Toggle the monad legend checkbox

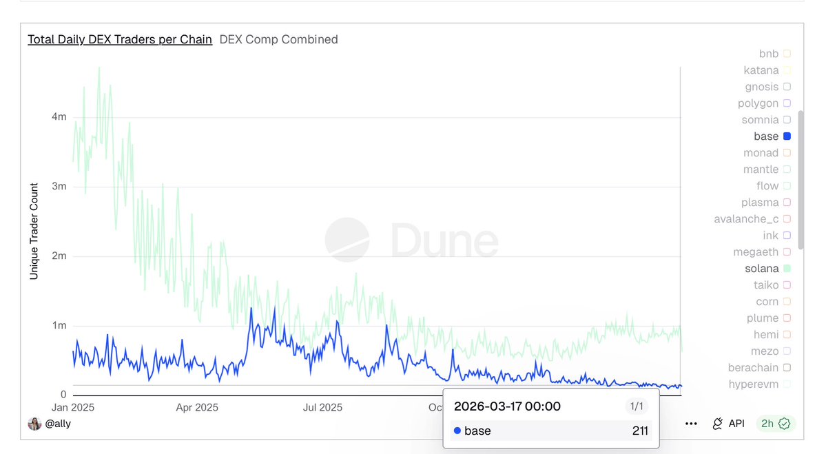click(787, 153)
